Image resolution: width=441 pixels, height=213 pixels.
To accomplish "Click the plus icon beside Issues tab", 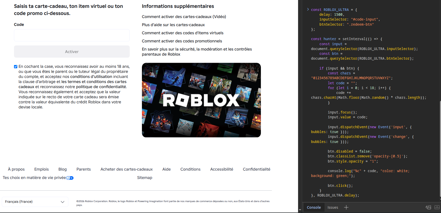I will tap(346, 207).
